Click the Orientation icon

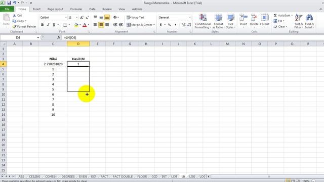tap(115, 18)
